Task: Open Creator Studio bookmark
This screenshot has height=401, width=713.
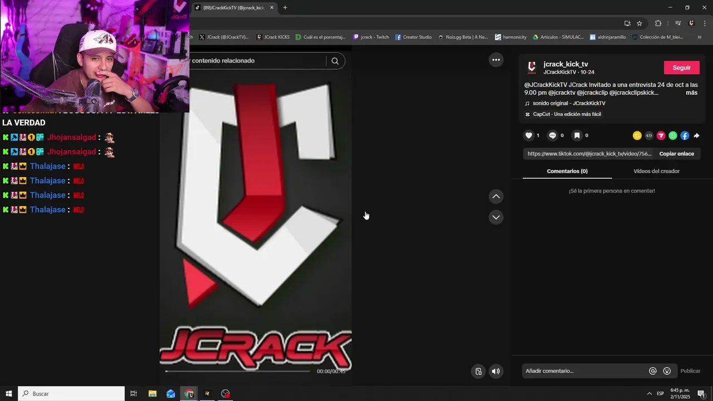Action: pyautogui.click(x=413, y=37)
